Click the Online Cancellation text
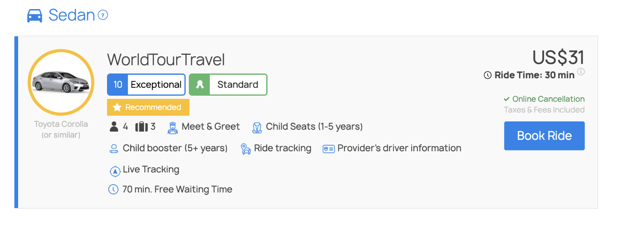Image resolution: width=636 pixels, height=239 pixels. [x=548, y=99]
